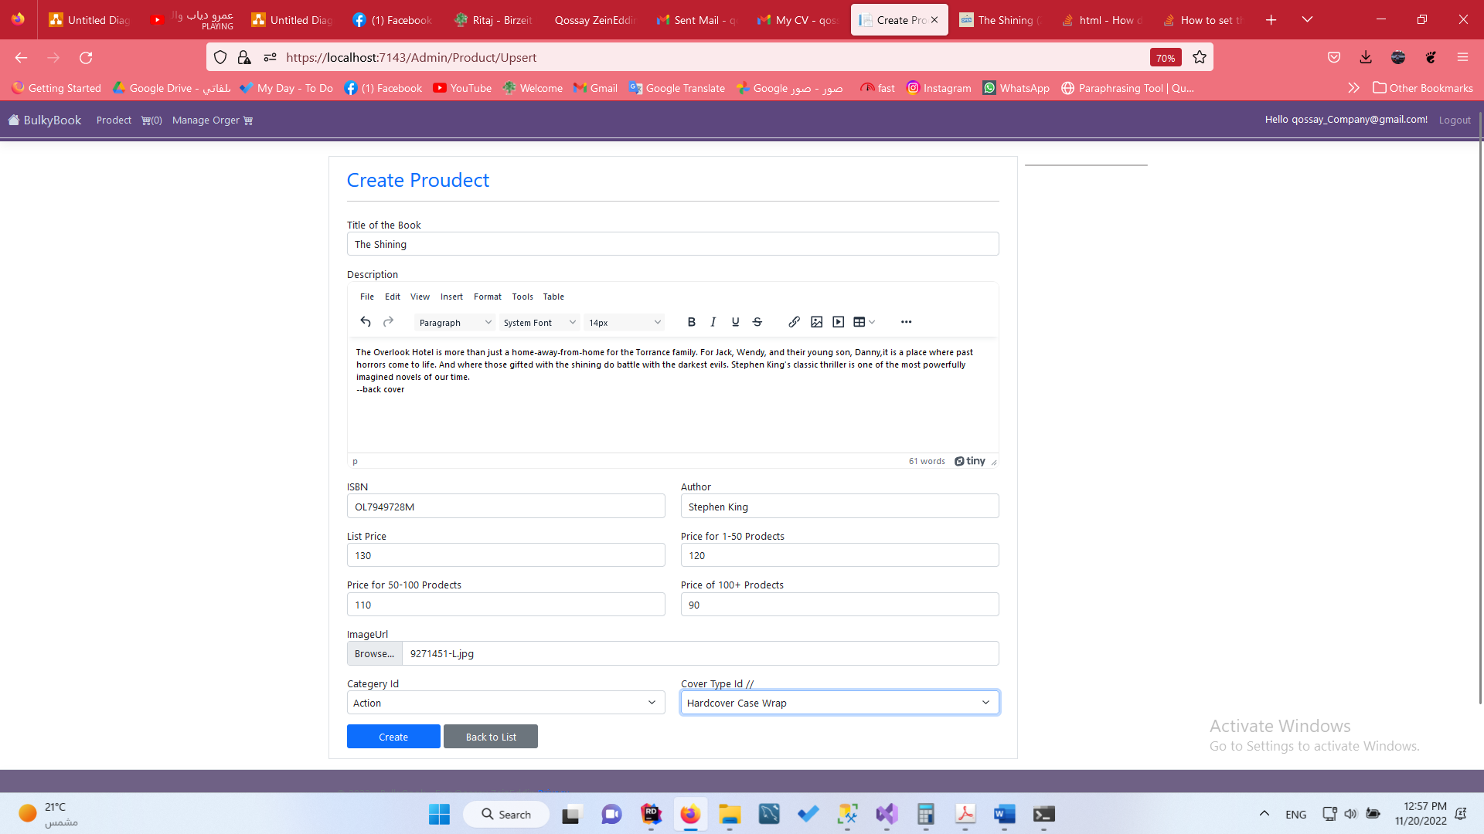Click the Create button

393,736
